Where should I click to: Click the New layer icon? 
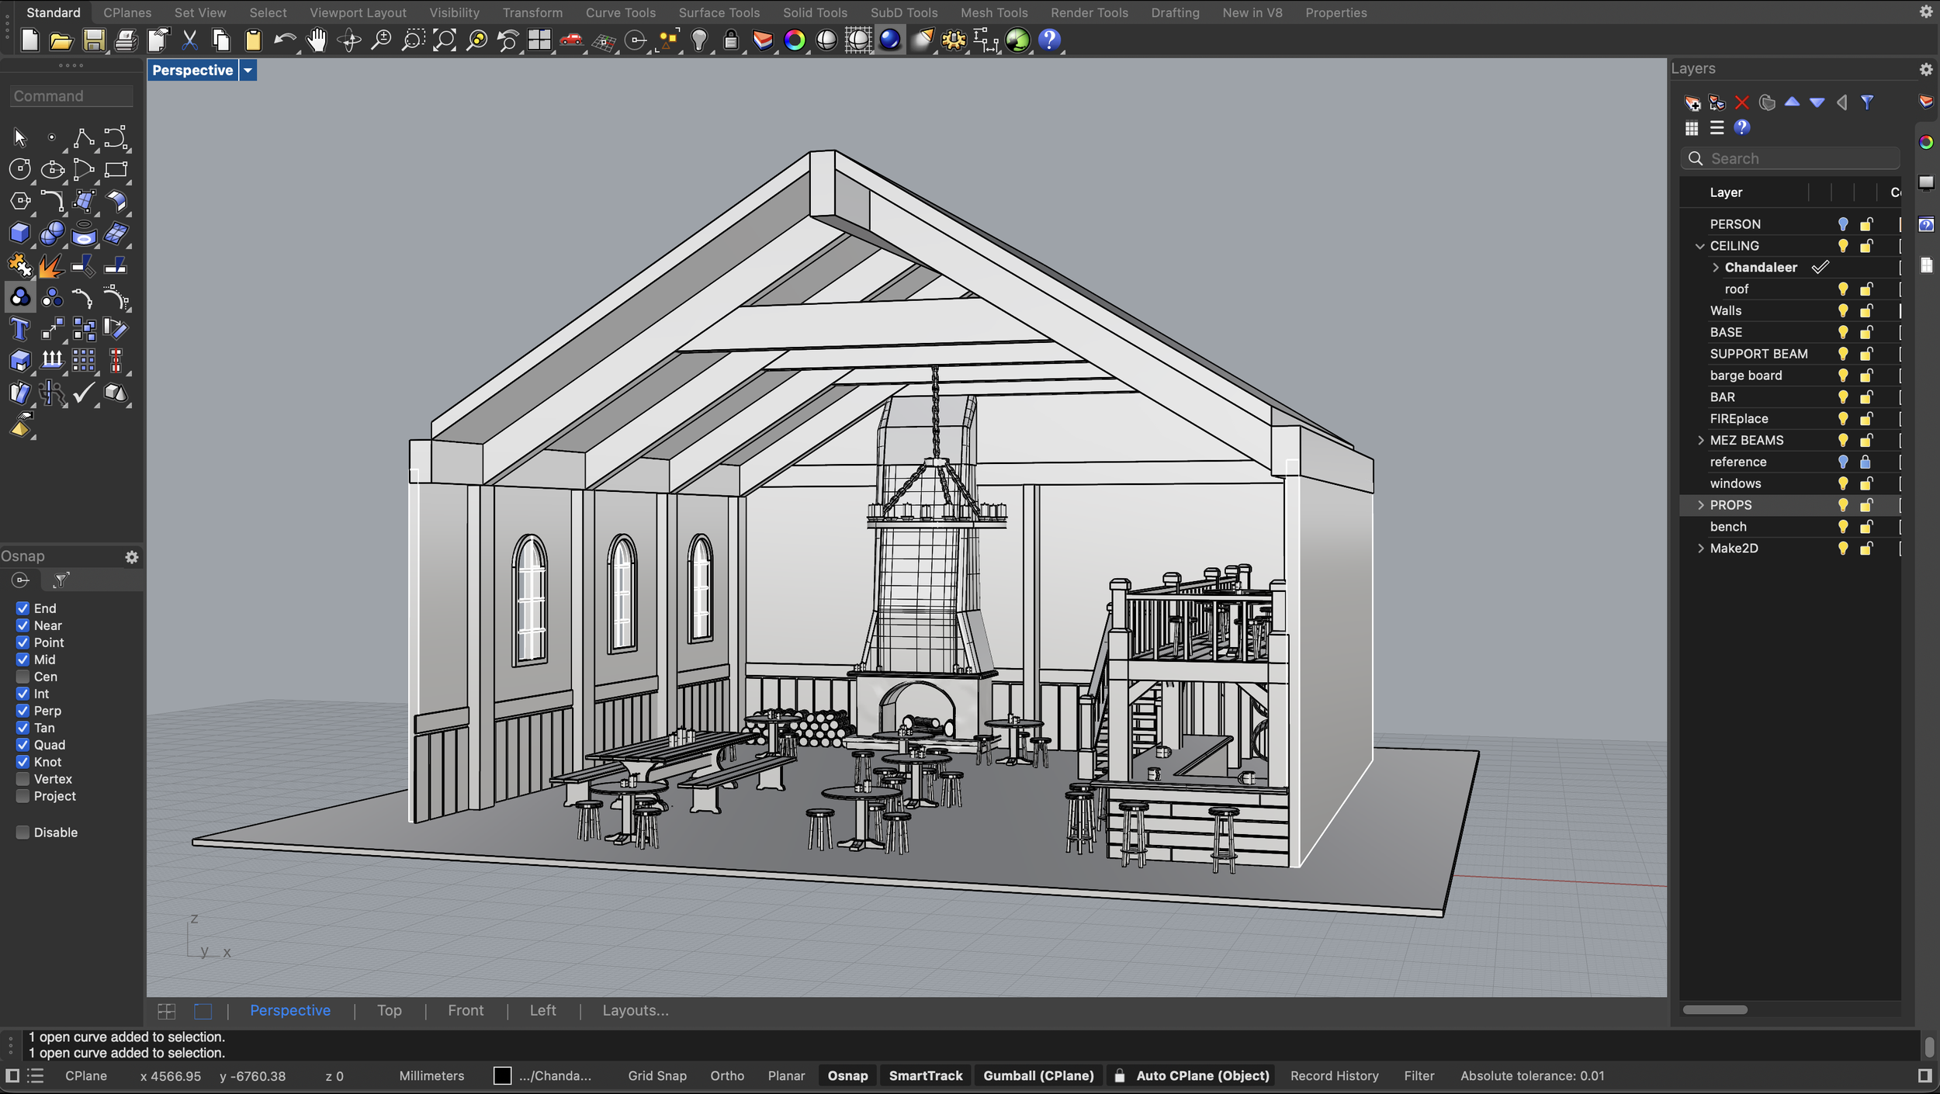(x=1692, y=102)
